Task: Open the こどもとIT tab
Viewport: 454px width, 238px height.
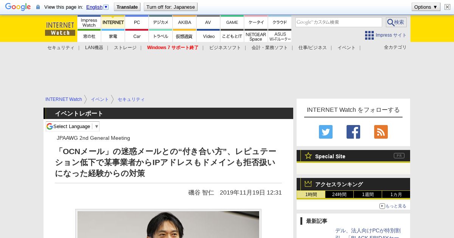Action: pyautogui.click(x=232, y=36)
